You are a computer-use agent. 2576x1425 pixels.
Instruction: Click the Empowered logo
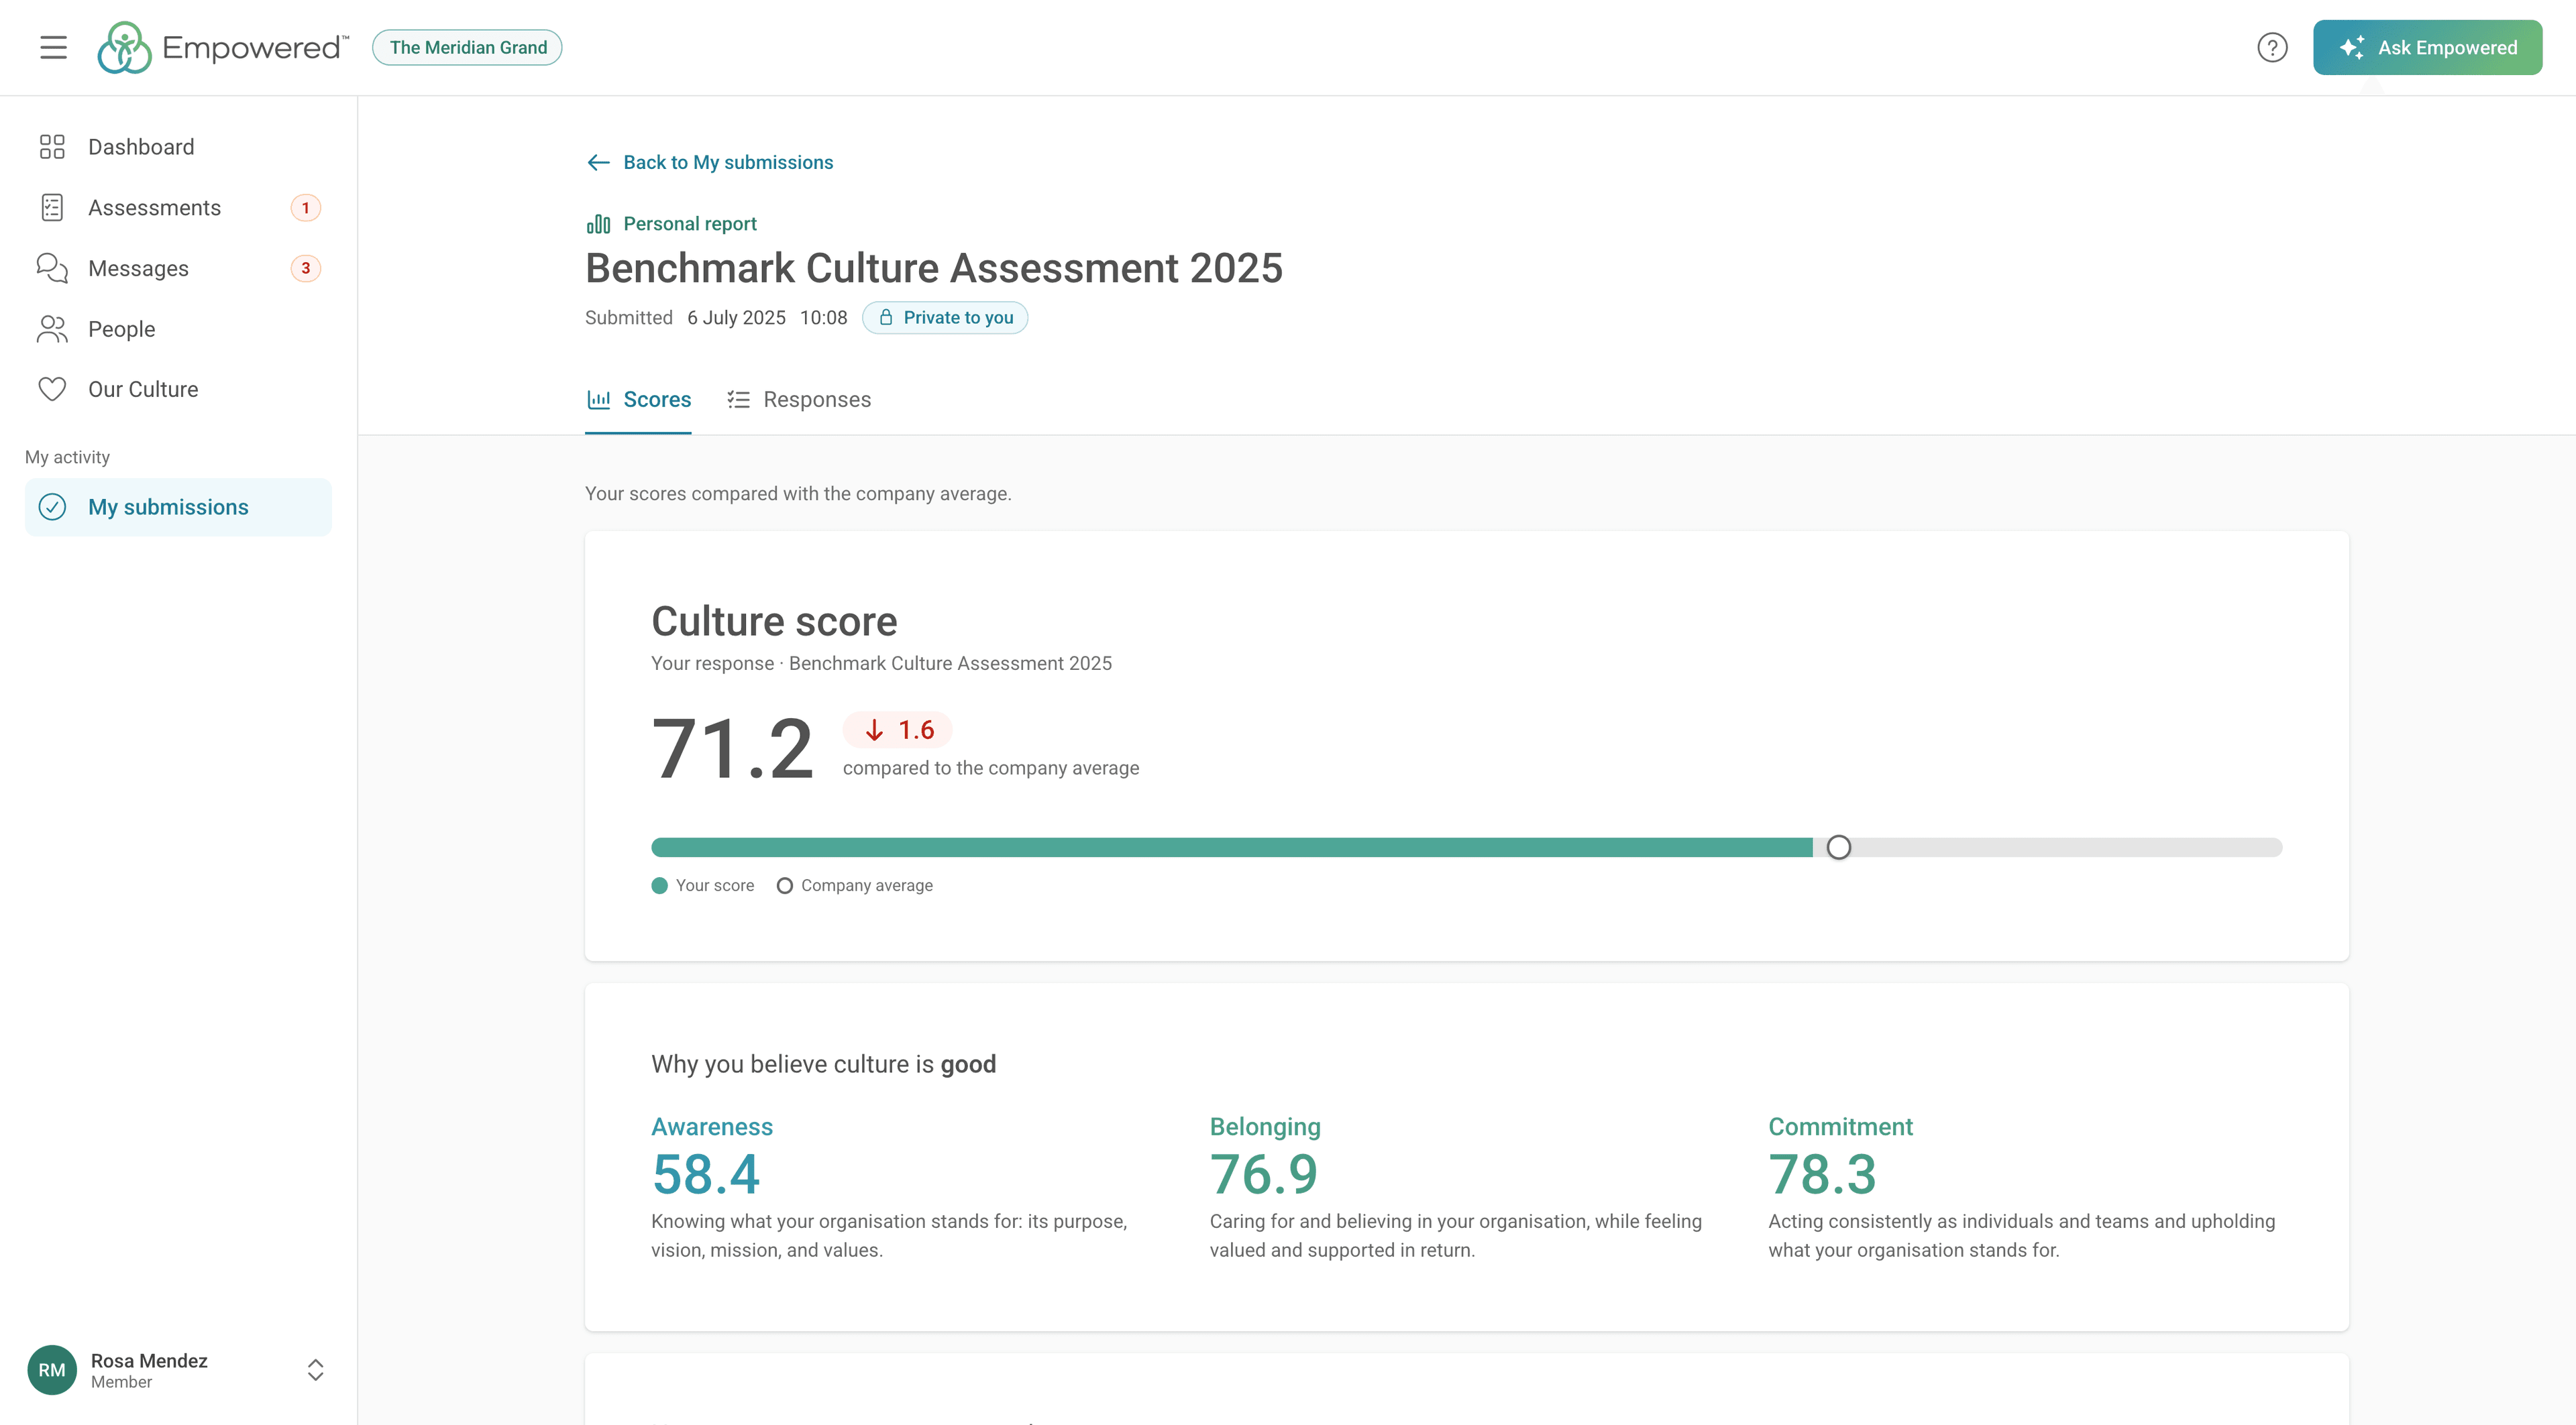(223, 47)
